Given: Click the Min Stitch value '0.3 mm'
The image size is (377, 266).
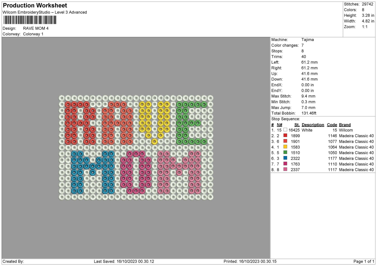Looking at the screenshot, I should (x=308, y=102).
